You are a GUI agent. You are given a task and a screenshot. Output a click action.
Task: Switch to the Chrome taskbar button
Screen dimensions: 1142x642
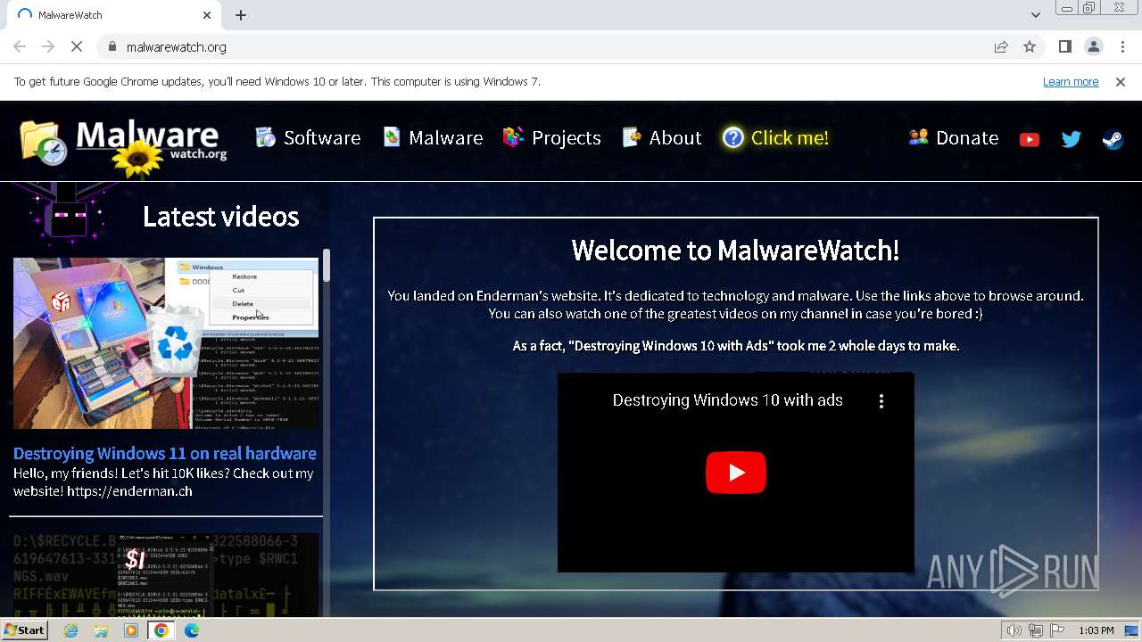pos(161,630)
